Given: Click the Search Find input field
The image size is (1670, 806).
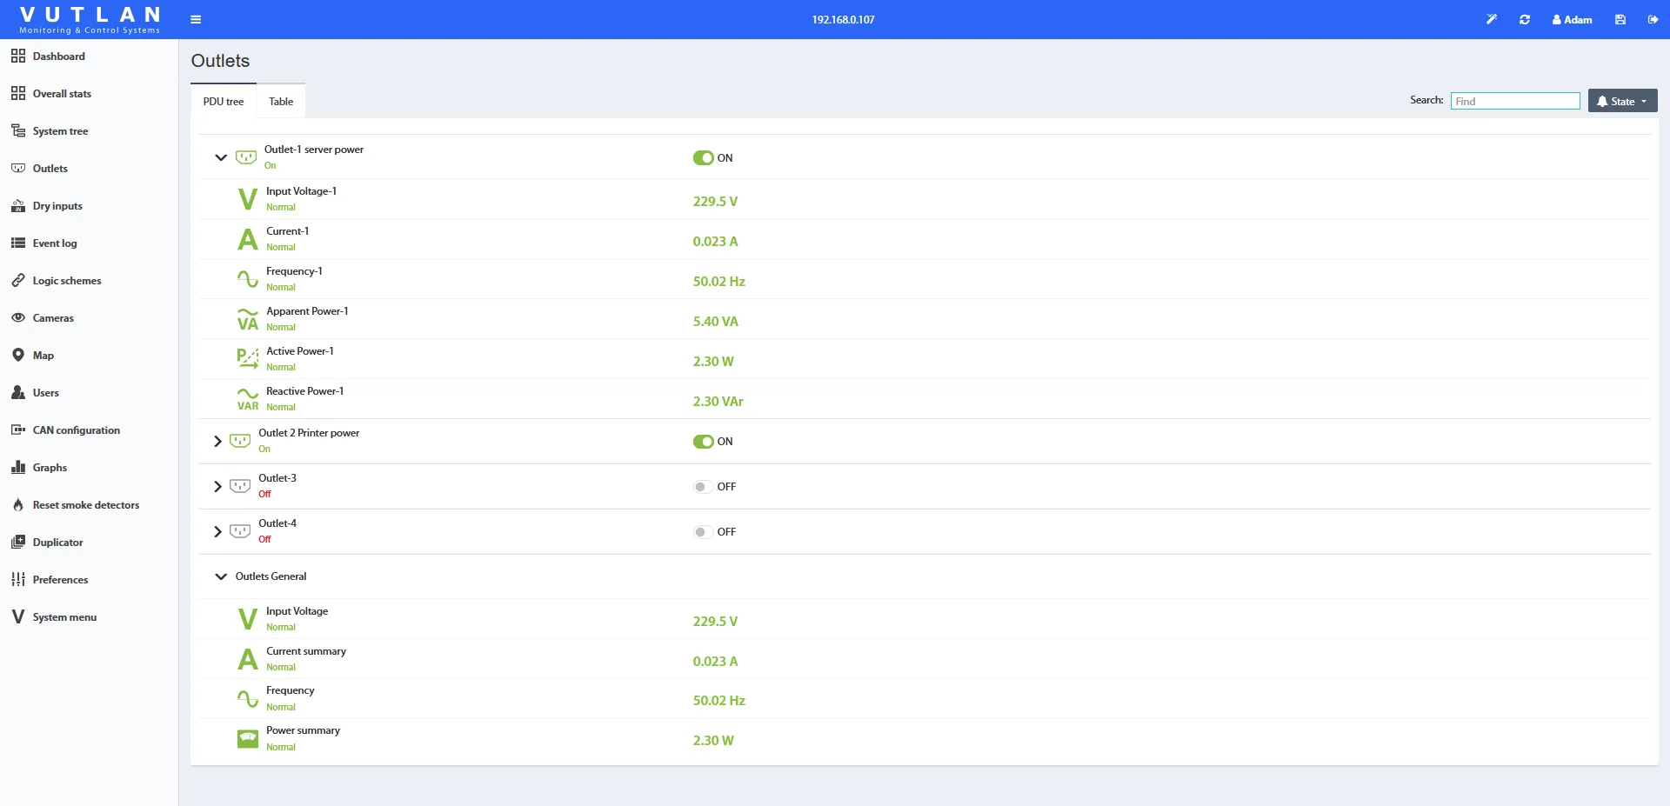Looking at the screenshot, I should tap(1515, 101).
